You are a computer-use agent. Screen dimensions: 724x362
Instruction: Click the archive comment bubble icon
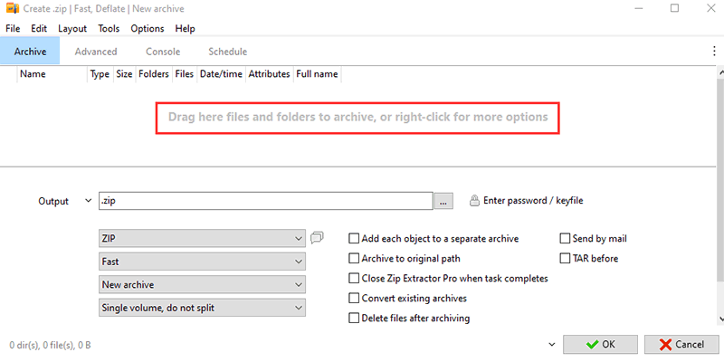pyautogui.click(x=317, y=238)
